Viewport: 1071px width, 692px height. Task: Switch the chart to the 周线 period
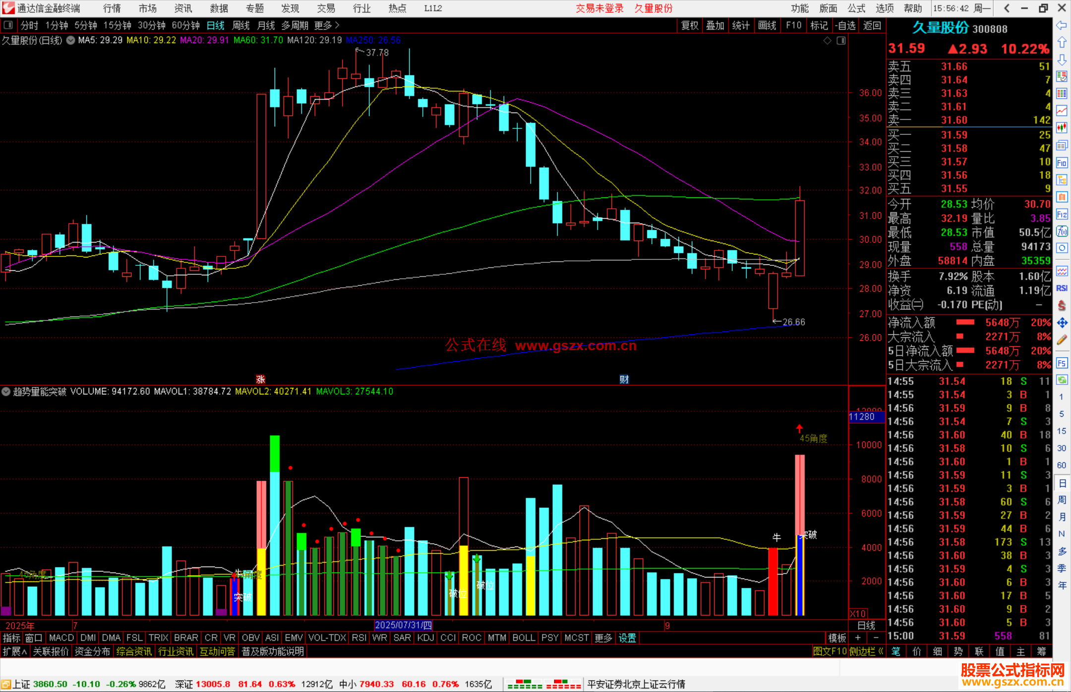click(x=241, y=25)
